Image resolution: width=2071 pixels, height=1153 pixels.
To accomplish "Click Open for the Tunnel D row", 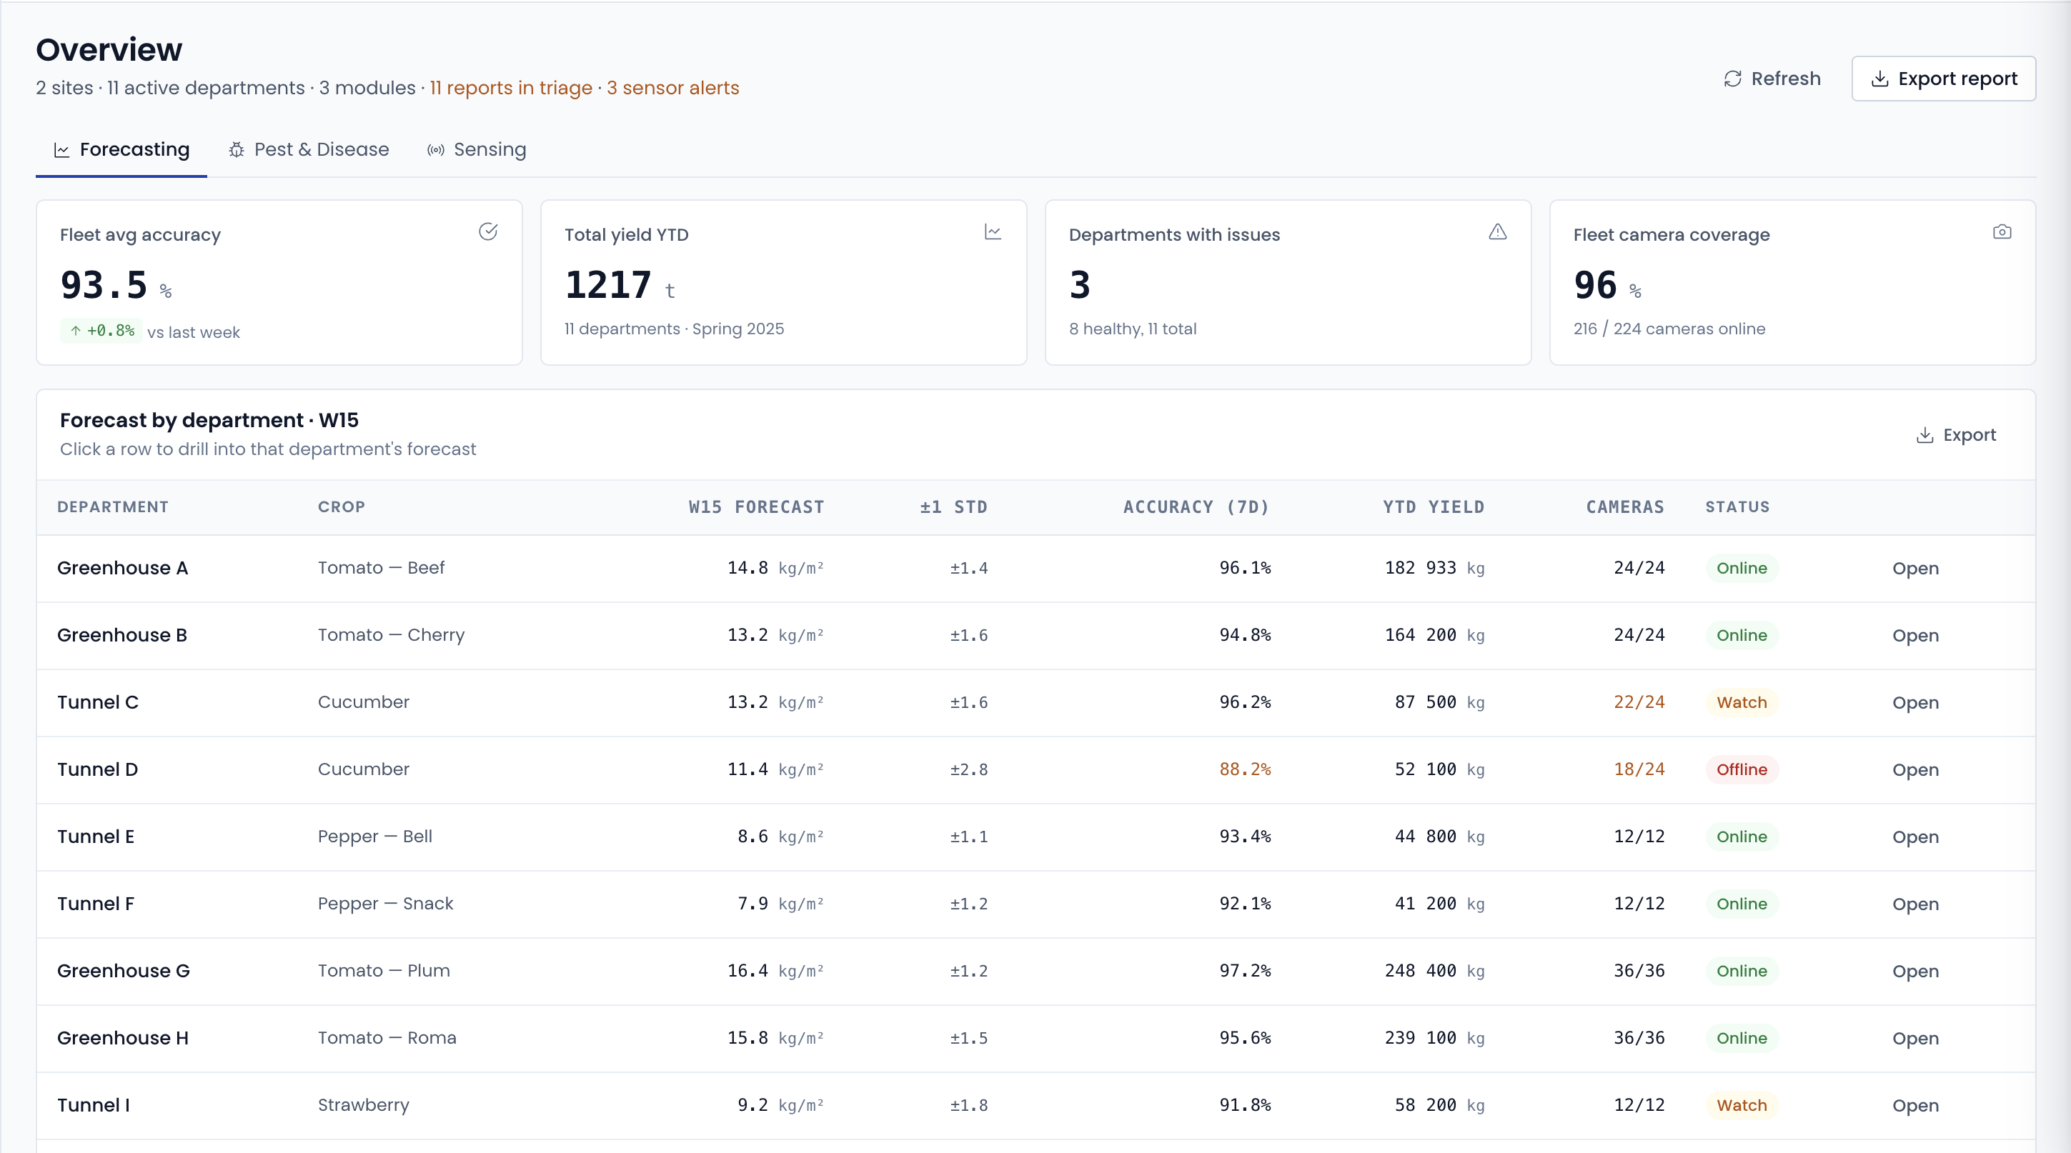I will tap(1915, 771).
